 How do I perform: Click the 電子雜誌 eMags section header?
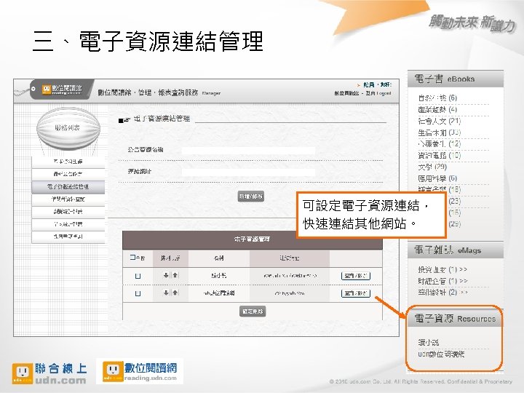pyautogui.click(x=456, y=250)
